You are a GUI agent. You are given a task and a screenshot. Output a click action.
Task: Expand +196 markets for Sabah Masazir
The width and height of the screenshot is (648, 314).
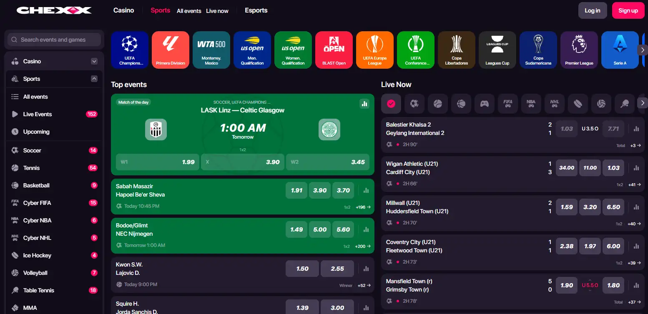pyautogui.click(x=363, y=207)
